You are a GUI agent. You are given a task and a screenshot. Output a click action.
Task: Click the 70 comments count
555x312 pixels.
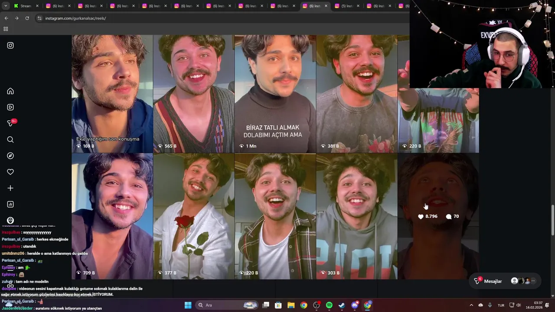pos(452,216)
